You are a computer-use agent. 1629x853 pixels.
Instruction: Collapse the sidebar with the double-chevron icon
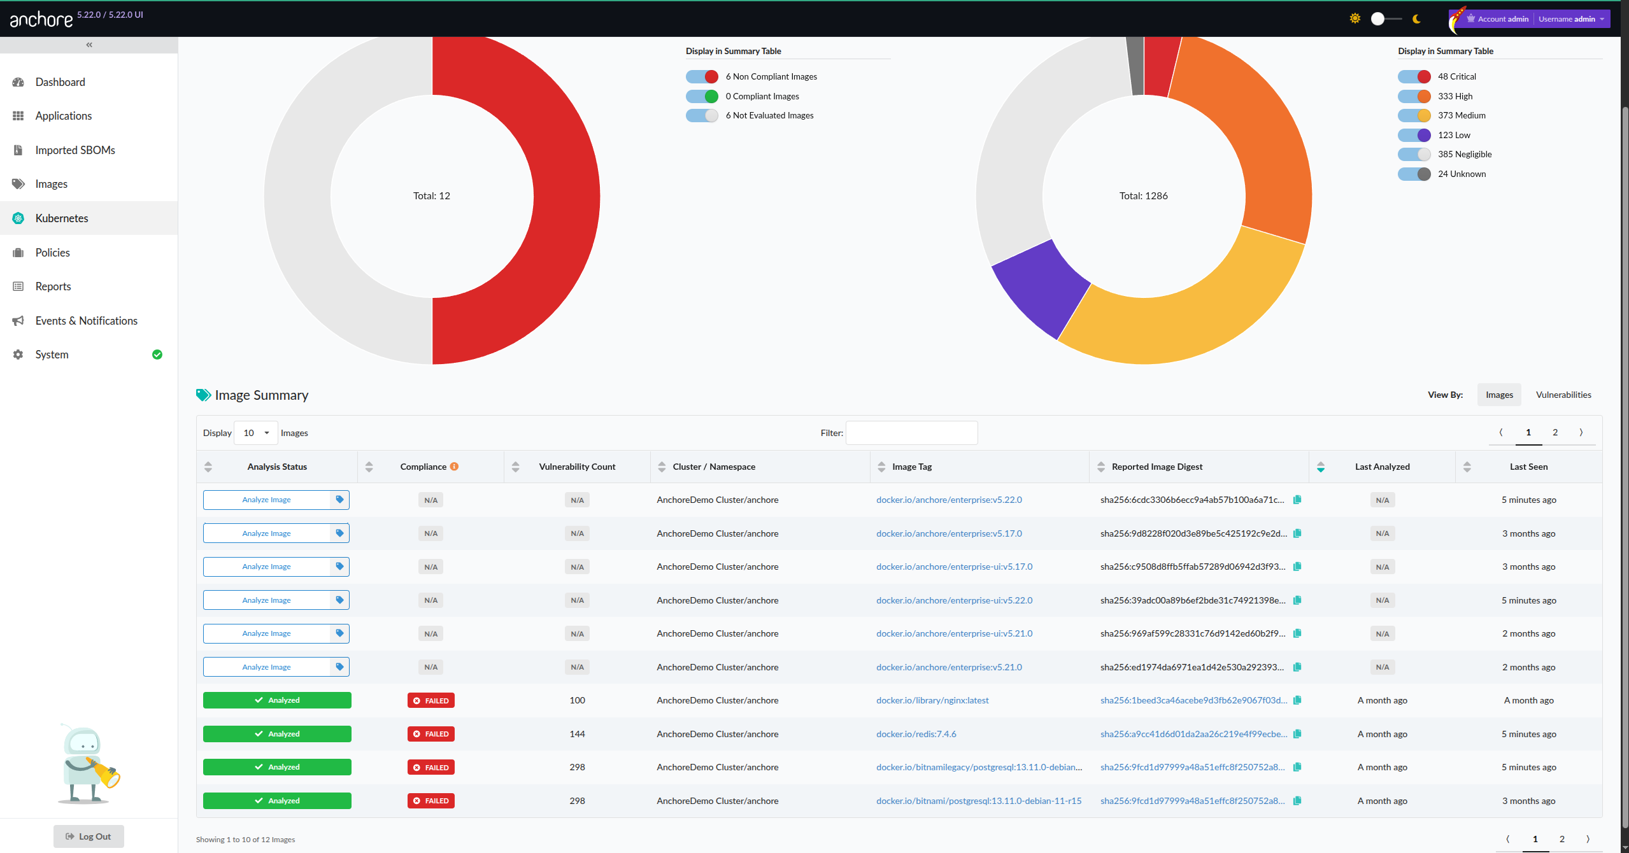click(89, 45)
